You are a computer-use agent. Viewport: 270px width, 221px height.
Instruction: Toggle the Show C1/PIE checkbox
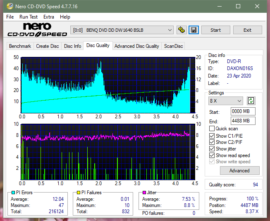(x=212, y=136)
